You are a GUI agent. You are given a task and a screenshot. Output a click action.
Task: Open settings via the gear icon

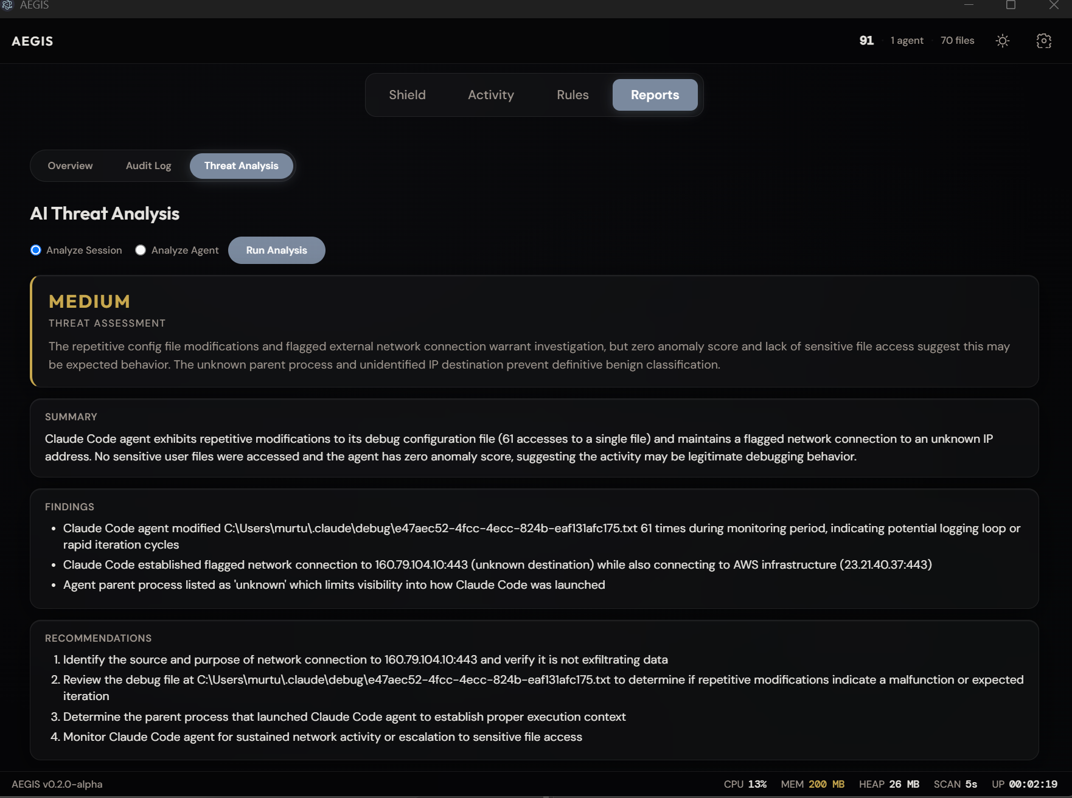click(x=1044, y=41)
